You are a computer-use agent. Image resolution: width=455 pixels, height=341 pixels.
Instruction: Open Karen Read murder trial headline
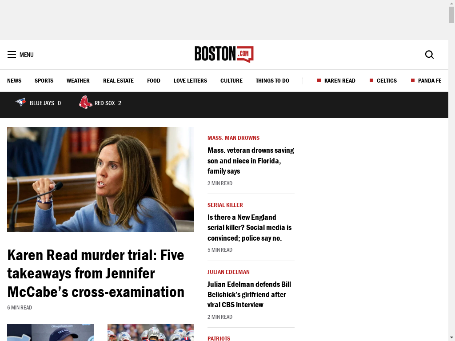tap(96, 274)
